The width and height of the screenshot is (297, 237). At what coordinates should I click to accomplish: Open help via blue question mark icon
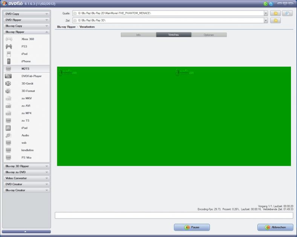tap(271, 4)
